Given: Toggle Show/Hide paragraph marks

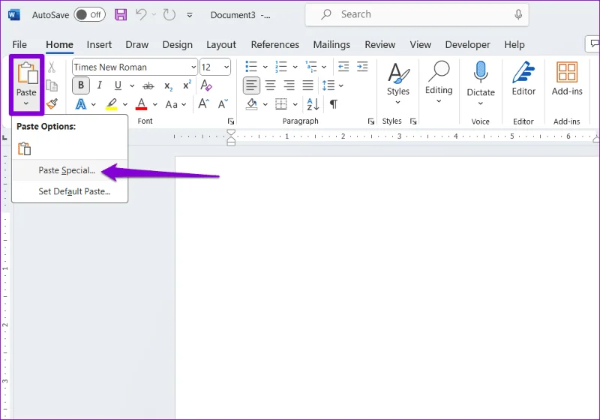Looking at the screenshot, I should click(333, 104).
